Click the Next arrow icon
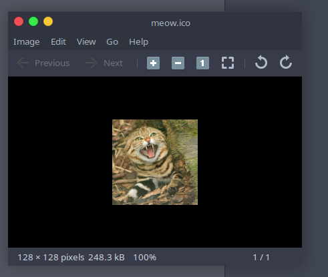Viewport: 328px width, 277px height. (92, 63)
